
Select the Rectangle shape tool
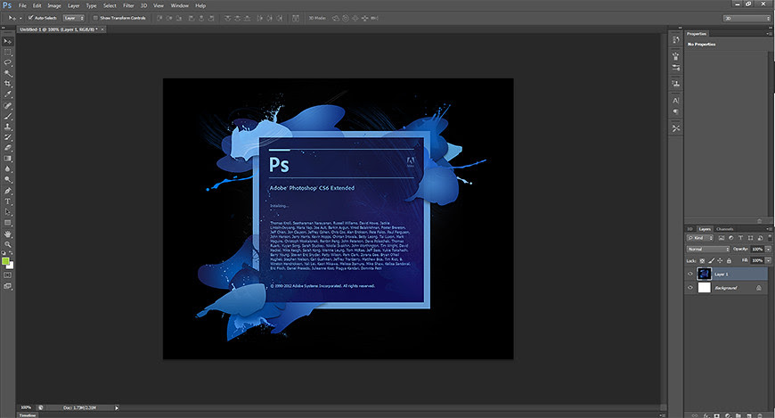click(7, 223)
